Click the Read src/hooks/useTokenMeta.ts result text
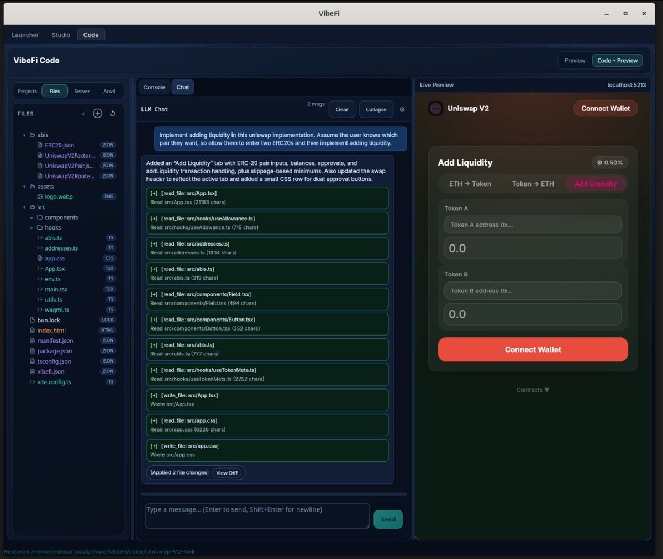The width and height of the screenshot is (663, 559). [207, 379]
